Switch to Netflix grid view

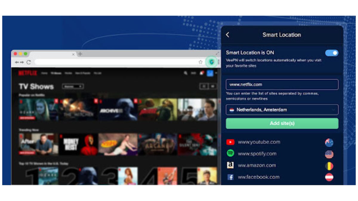(x=213, y=86)
